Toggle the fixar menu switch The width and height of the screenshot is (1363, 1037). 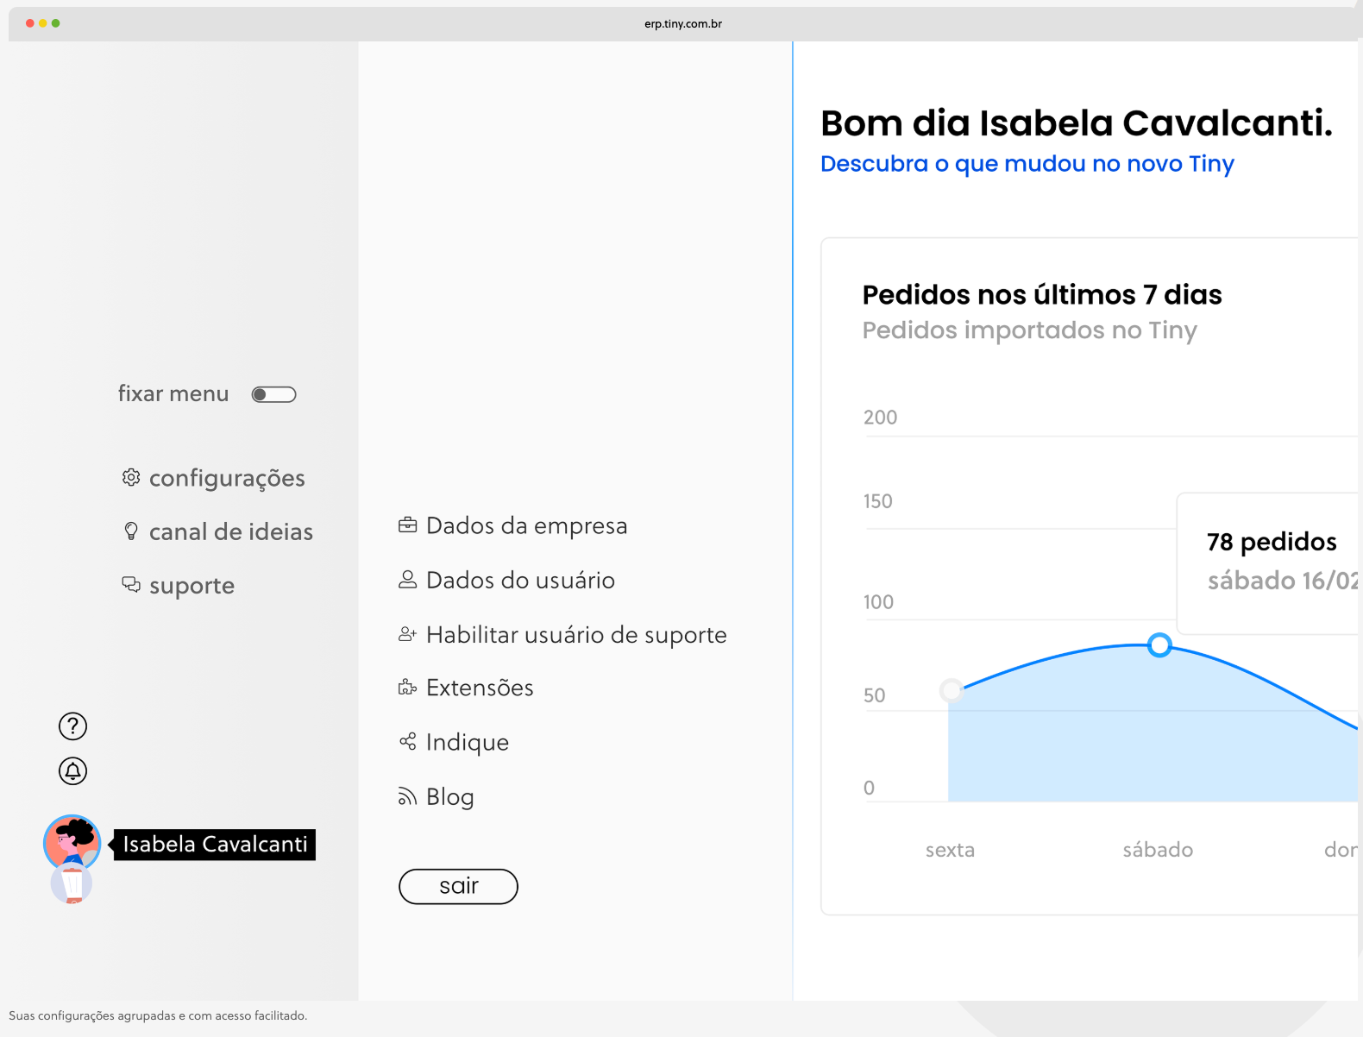(273, 394)
